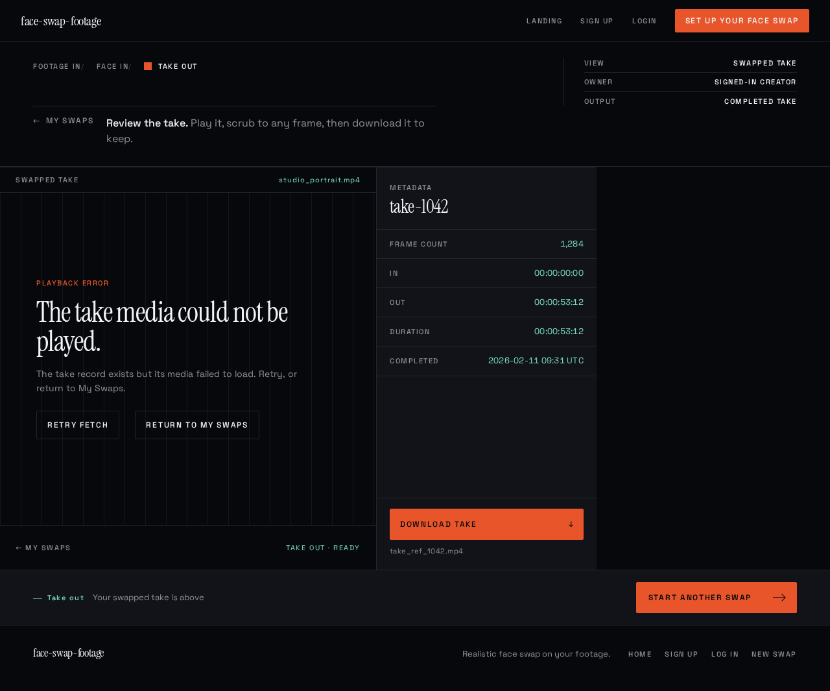This screenshot has height=691, width=830.
Task: Click the Playback Error label
Action: tap(73, 283)
